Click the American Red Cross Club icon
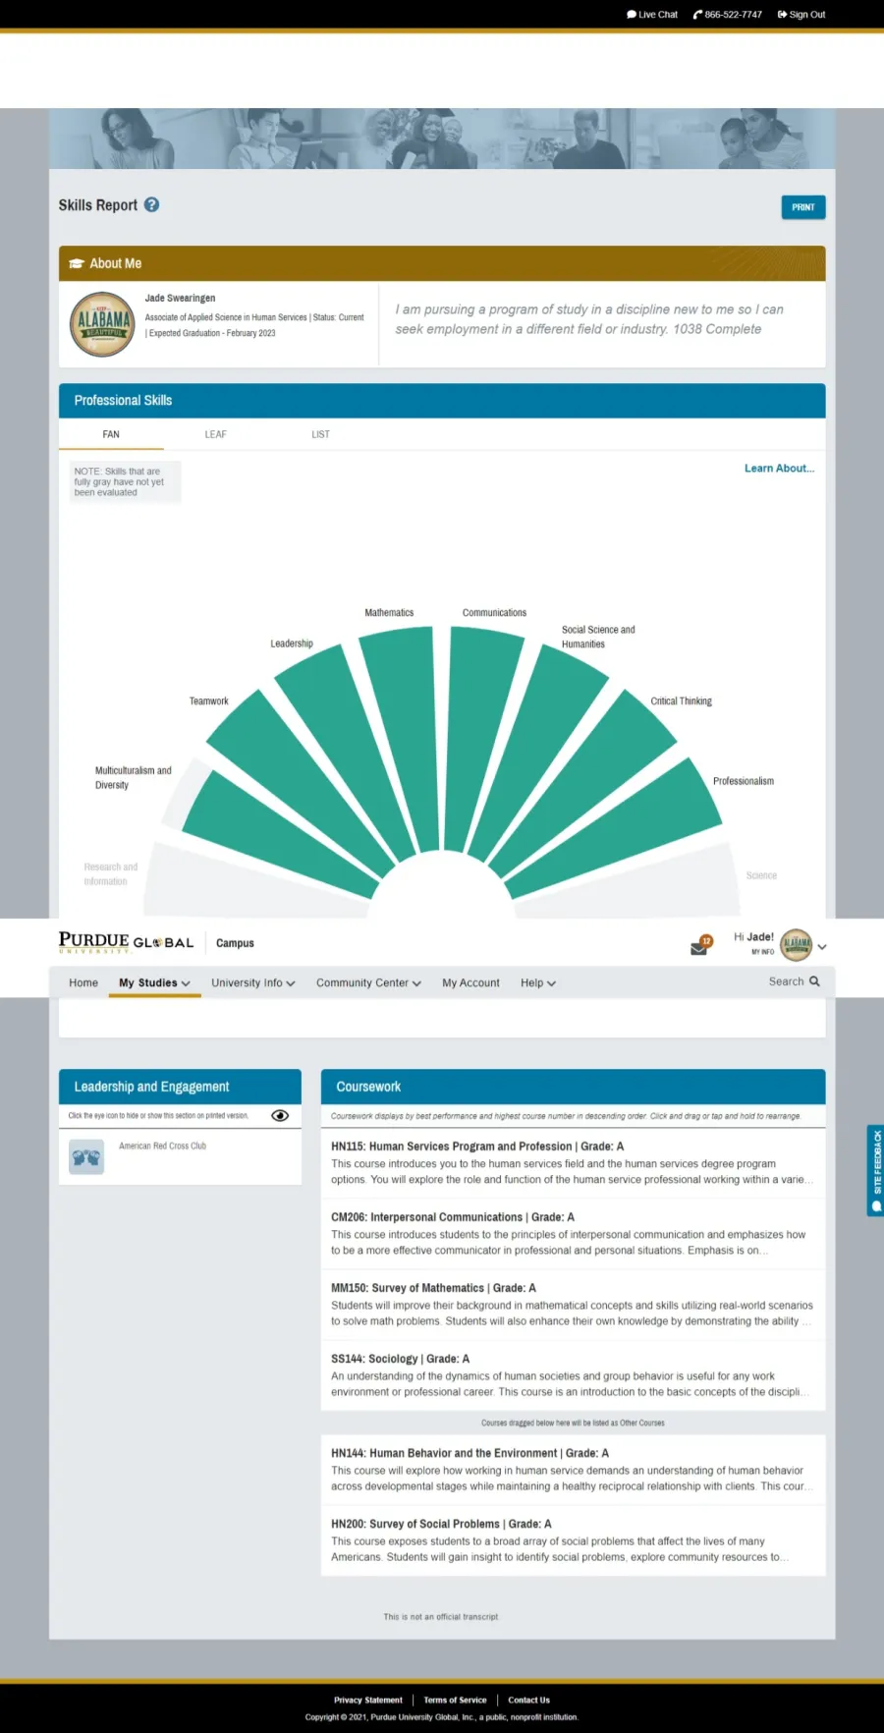 [x=86, y=1156]
